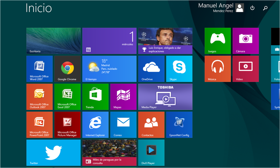Screen dimensions: 280x168
Task: Launch DivX Player
Action: tap(151, 153)
